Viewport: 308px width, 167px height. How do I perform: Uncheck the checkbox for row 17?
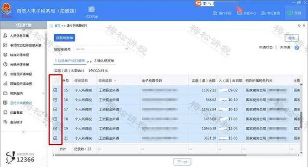(56, 109)
